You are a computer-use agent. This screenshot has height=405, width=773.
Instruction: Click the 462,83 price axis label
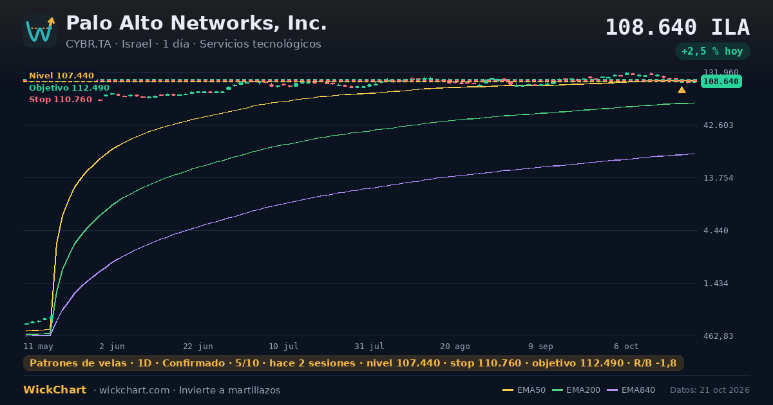[x=718, y=336]
